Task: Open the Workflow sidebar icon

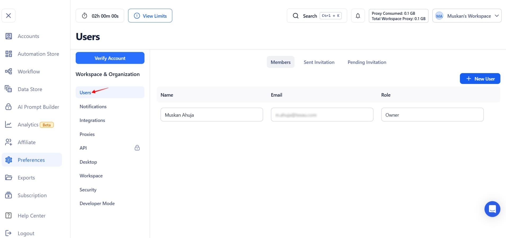Action: click(8, 71)
